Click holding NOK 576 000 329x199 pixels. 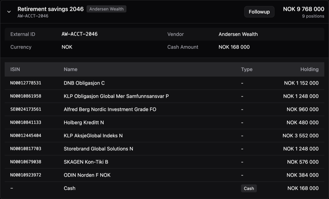[303, 162]
